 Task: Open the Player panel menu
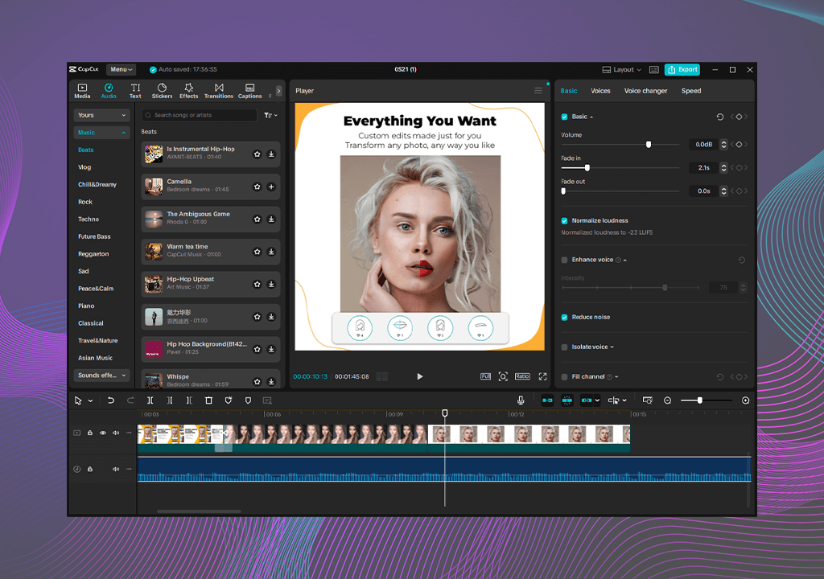click(538, 91)
